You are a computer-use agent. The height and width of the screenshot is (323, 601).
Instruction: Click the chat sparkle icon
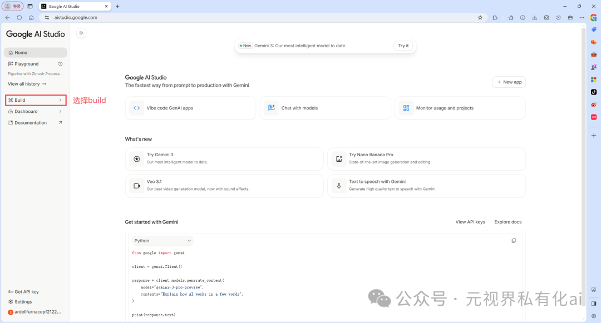pyautogui.click(x=272, y=108)
